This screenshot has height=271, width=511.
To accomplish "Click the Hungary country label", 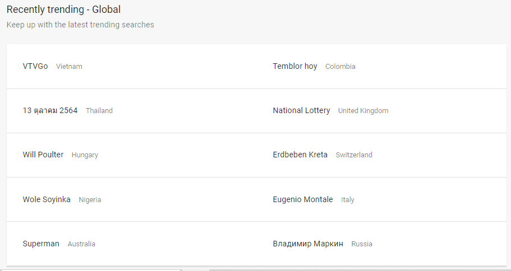I will point(85,155).
